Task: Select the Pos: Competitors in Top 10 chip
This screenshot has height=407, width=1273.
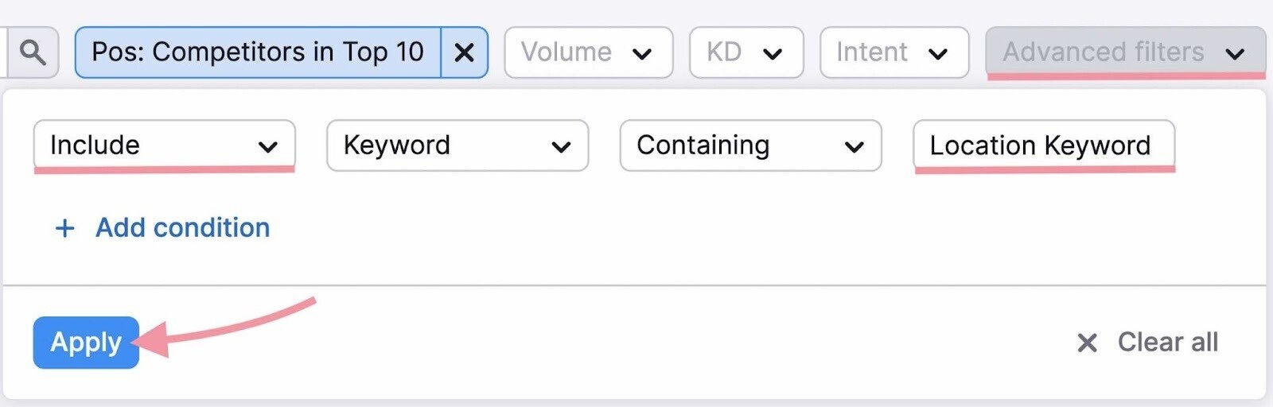Action: click(x=257, y=52)
